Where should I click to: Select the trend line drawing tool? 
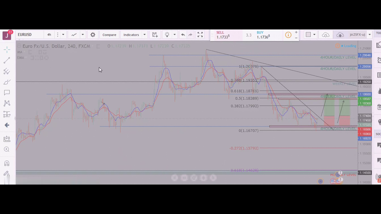[7, 60]
